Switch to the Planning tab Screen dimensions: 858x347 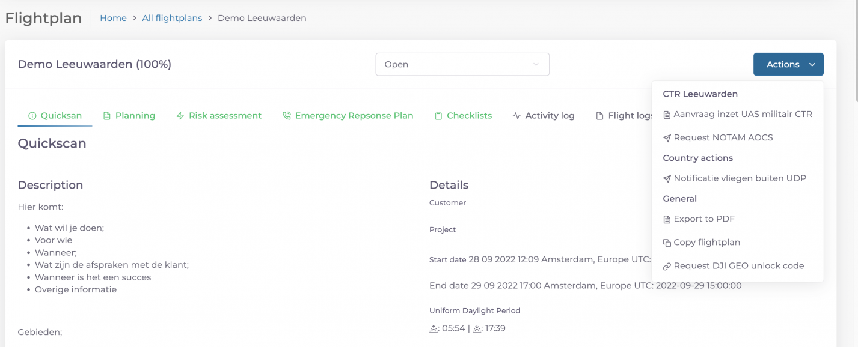coord(135,116)
